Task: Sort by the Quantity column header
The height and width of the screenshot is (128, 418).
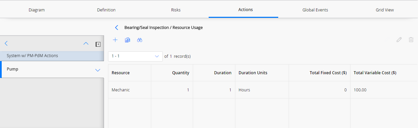Action: [x=172, y=73]
